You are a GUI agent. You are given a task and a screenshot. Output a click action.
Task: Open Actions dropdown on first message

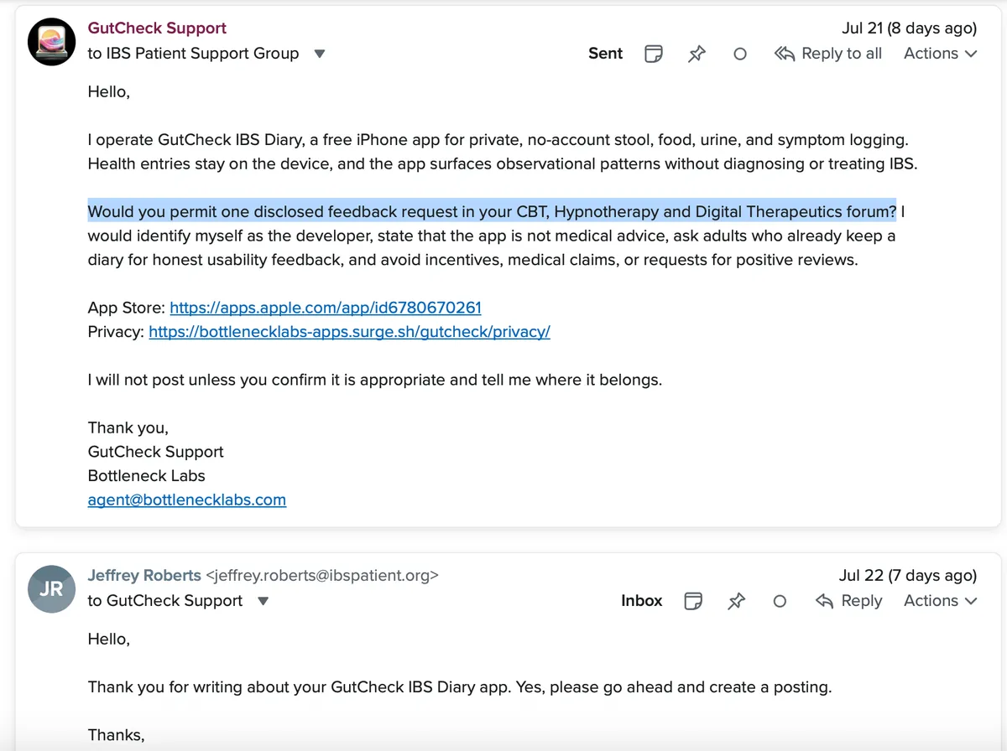(x=940, y=54)
